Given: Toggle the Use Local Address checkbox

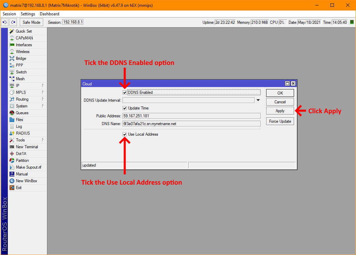Looking at the screenshot, I should point(125,134).
